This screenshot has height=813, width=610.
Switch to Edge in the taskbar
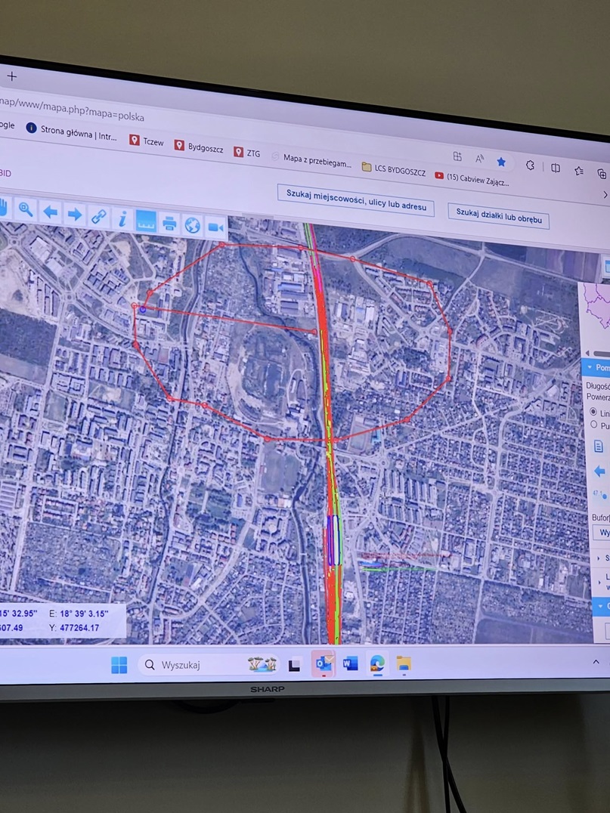[x=377, y=663]
